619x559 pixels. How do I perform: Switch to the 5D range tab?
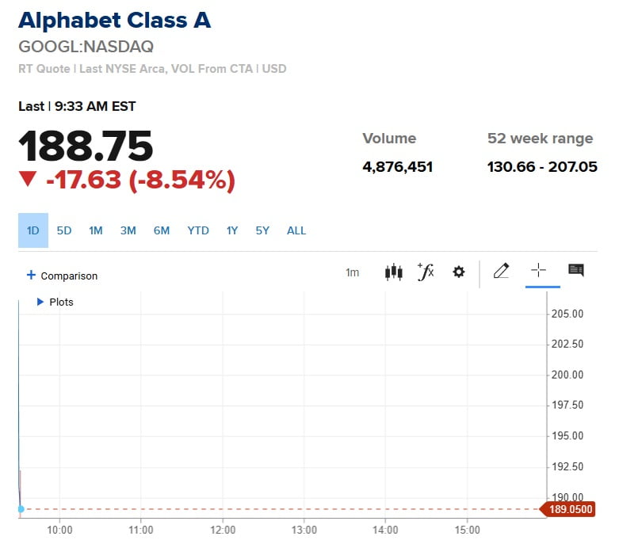pos(64,230)
